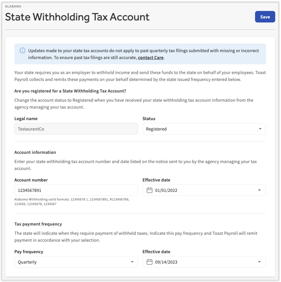Click the State Withholding Tax Account heading

click(x=77, y=17)
